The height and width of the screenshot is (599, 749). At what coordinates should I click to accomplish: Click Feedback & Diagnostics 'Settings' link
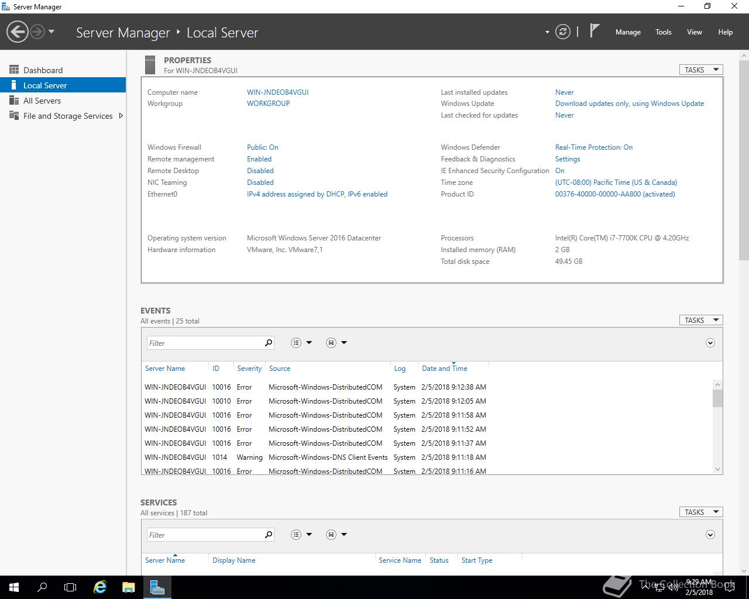[x=568, y=159]
